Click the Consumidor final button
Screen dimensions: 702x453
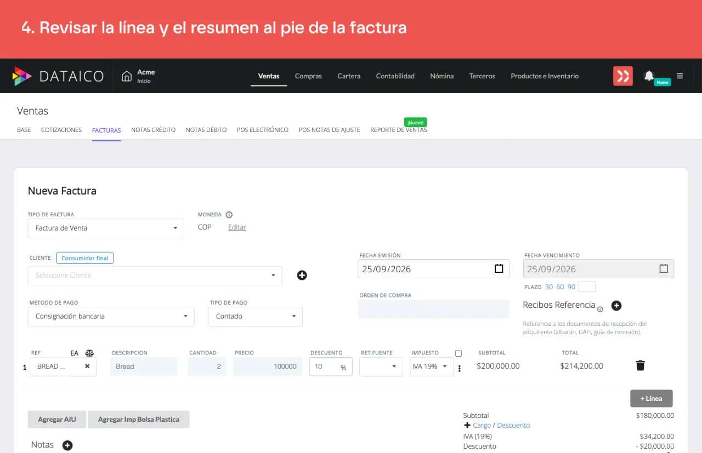tap(85, 258)
